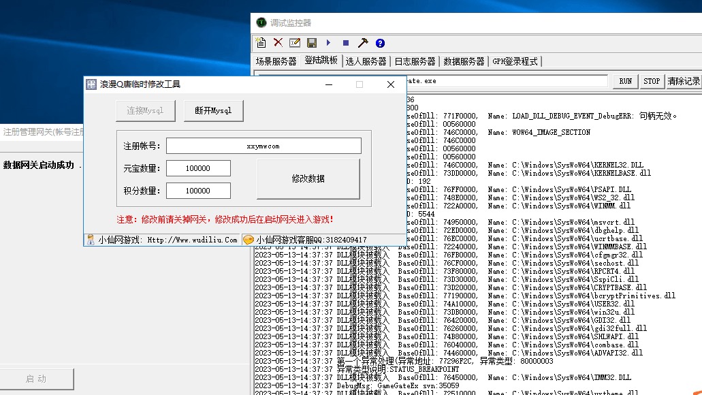Click the log line naming CRYPTBASE.dll
Image resolution: width=702 pixels, height=395 pixels.
click(x=451, y=287)
